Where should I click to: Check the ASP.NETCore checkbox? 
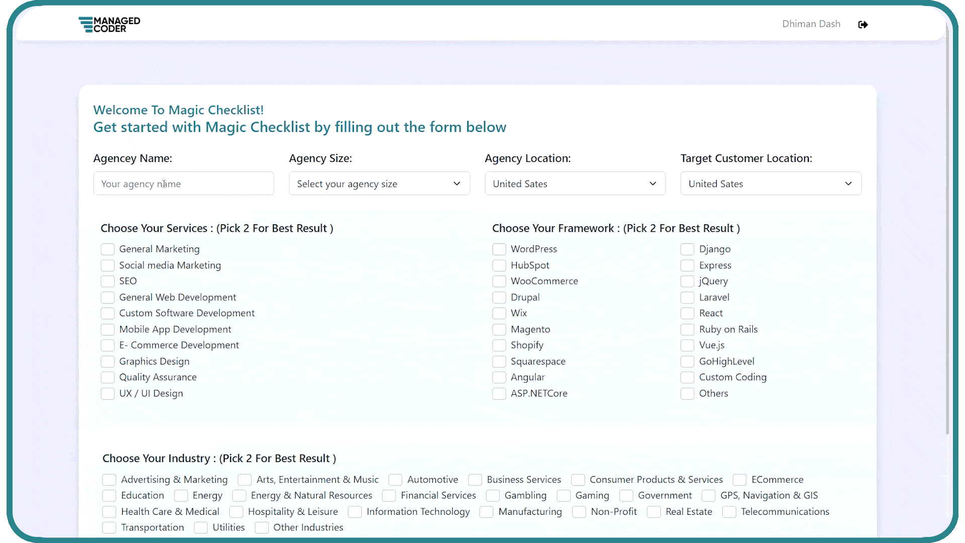[499, 394]
